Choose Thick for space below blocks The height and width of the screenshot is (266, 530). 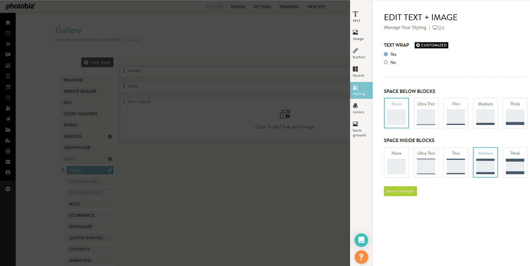515,113
